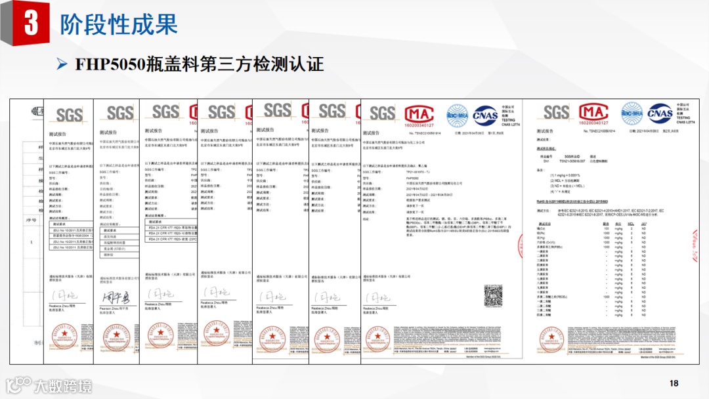Click SGS logo on the QR-code report cover
The width and height of the screenshot is (709, 399).
pos(382,113)
